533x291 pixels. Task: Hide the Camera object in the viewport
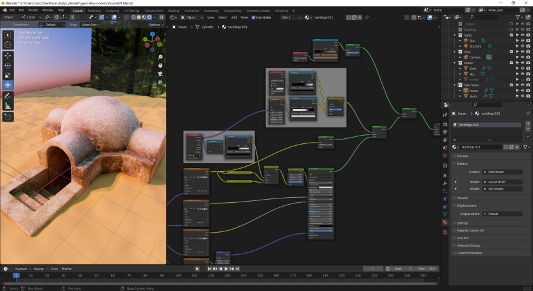coord(522,58)
